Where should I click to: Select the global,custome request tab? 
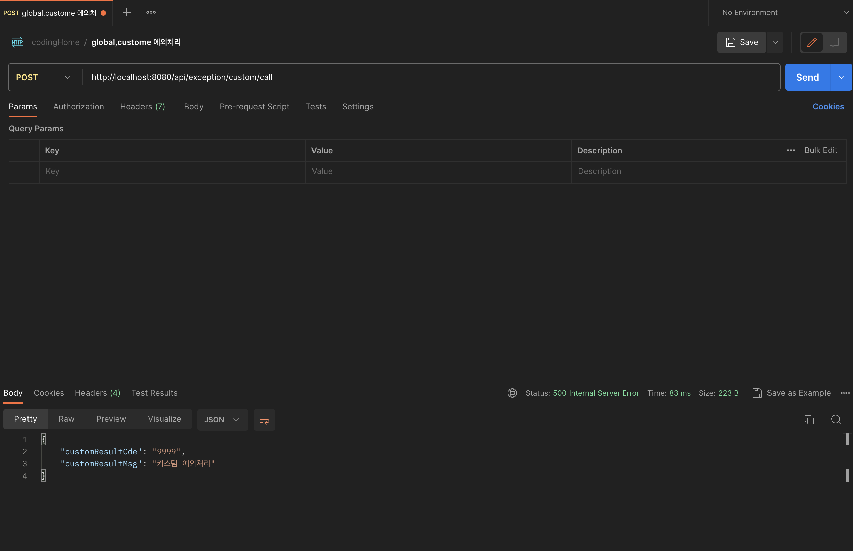[x=55, y=13]
